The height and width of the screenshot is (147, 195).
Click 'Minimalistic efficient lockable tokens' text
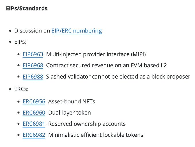tap(96, 135)
